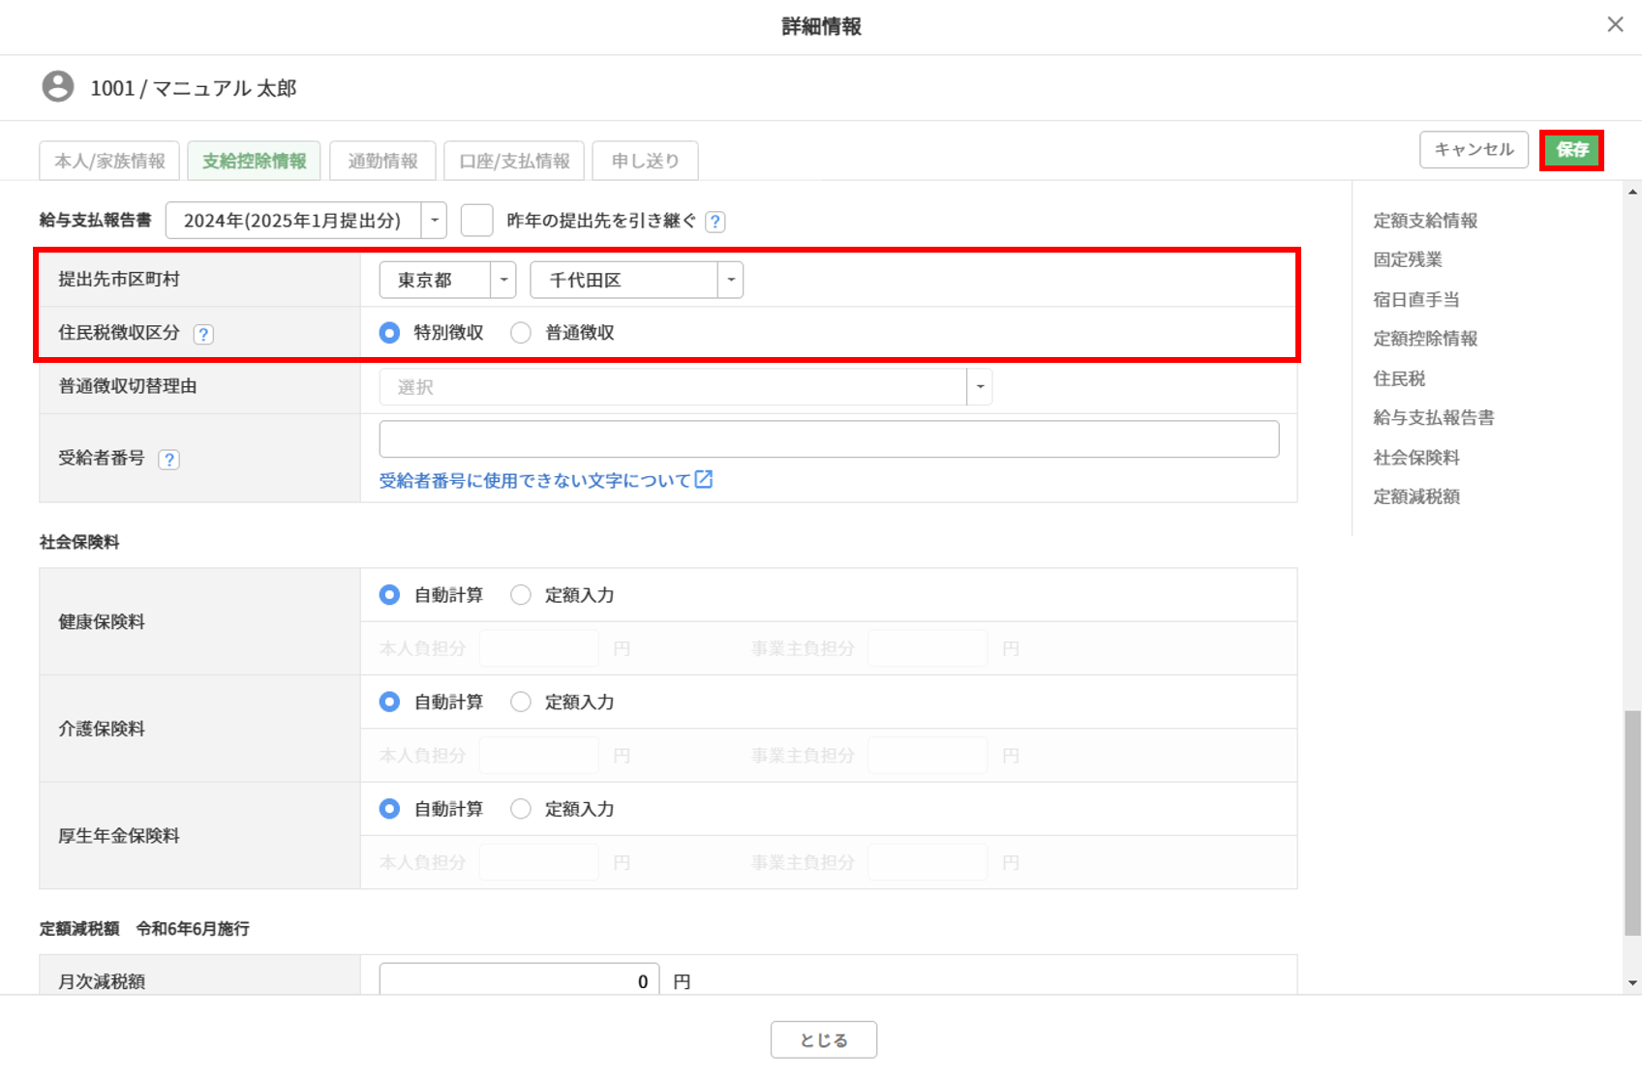Jump to 宿日直手当 section
The width and height of the screenshot is (1642, 1078).
tap(1416, 300)
